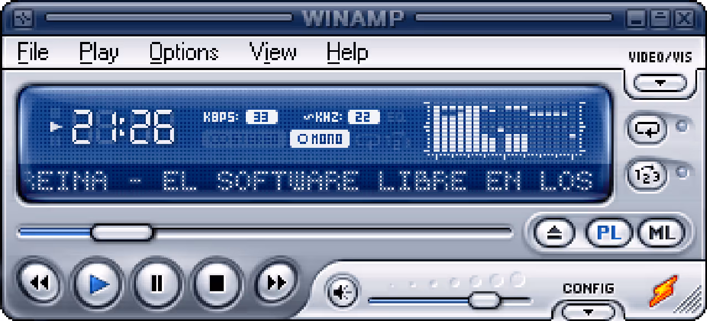Click the Eject open file button
707x321 pixels.
(x=555, y=233)
